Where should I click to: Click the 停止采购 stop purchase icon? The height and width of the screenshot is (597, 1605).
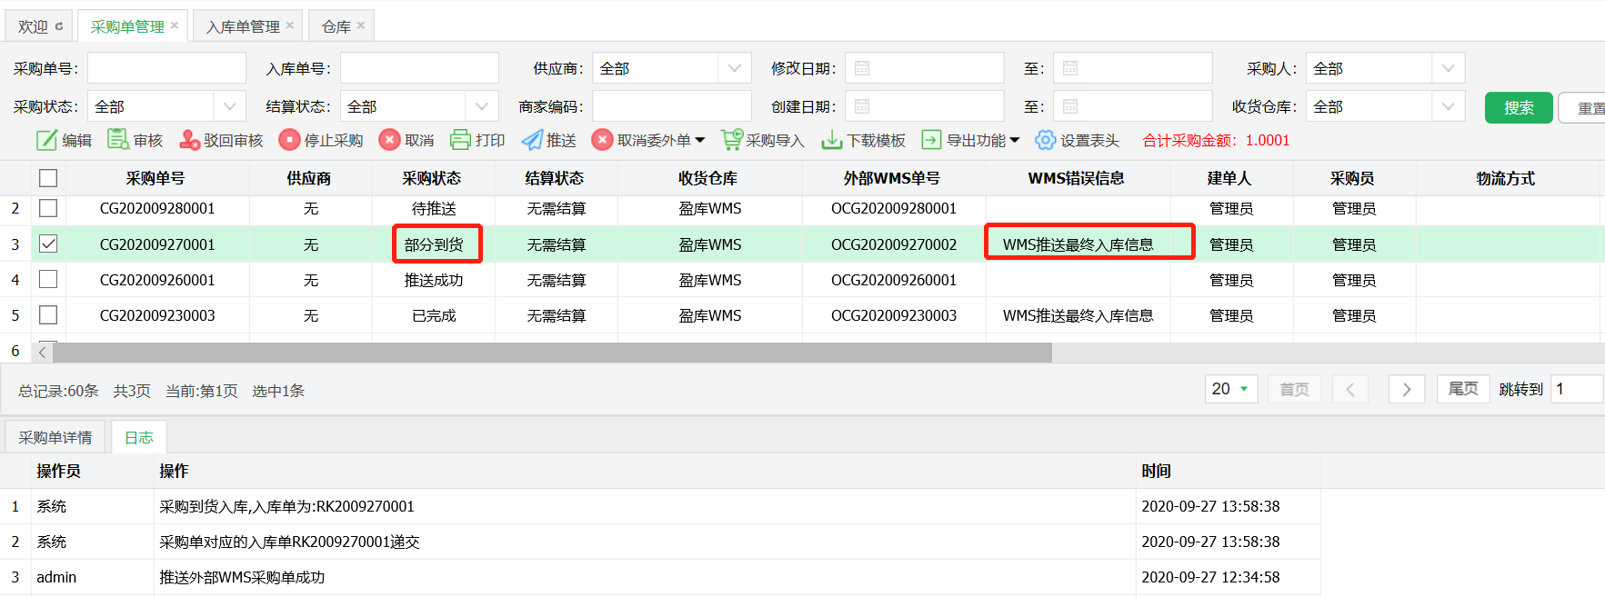coord(289,140)
